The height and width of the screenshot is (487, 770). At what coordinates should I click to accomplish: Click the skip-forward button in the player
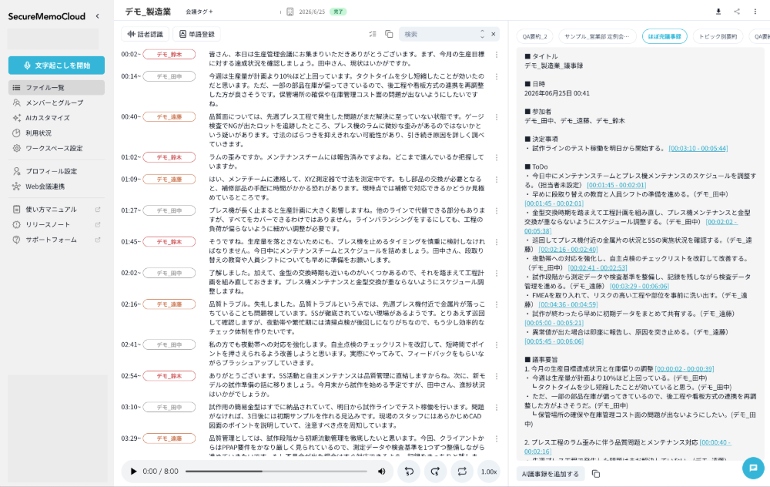tap(435, 472)
